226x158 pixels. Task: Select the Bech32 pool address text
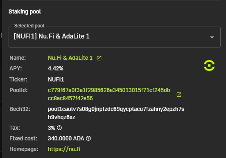tap(116, 113)
